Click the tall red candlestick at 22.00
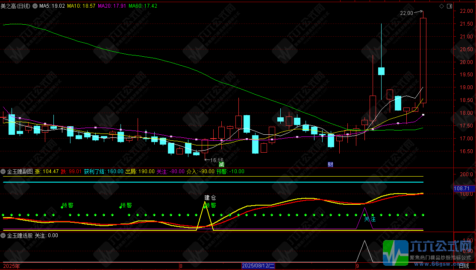This screenshot has width=476, height=270. [x=423, y=60]
